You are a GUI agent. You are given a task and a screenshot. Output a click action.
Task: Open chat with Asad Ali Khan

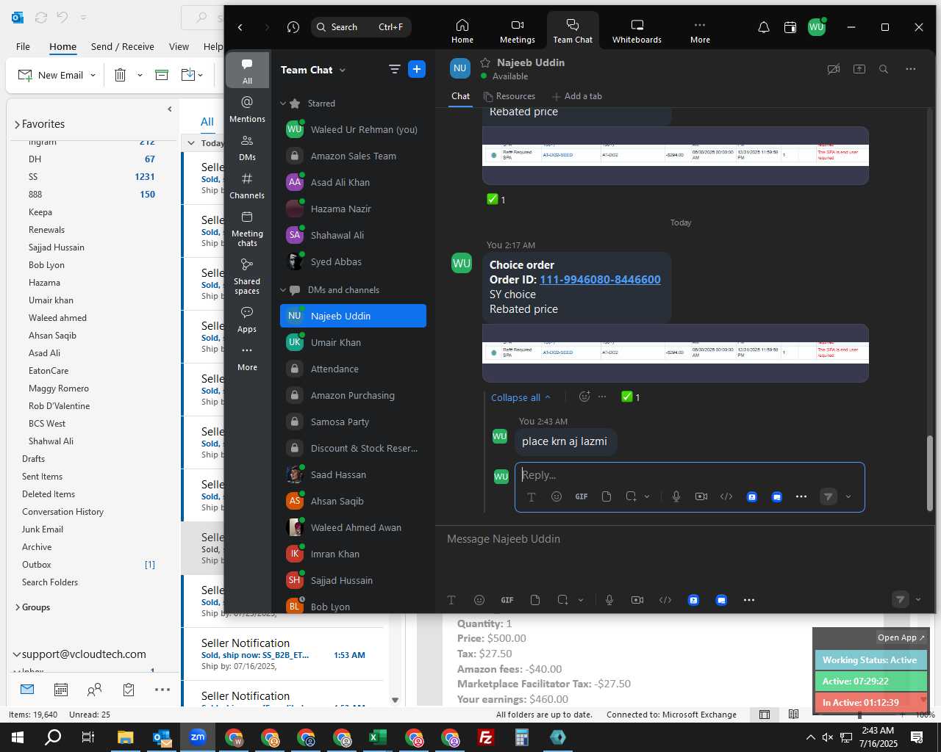[353, 182]
